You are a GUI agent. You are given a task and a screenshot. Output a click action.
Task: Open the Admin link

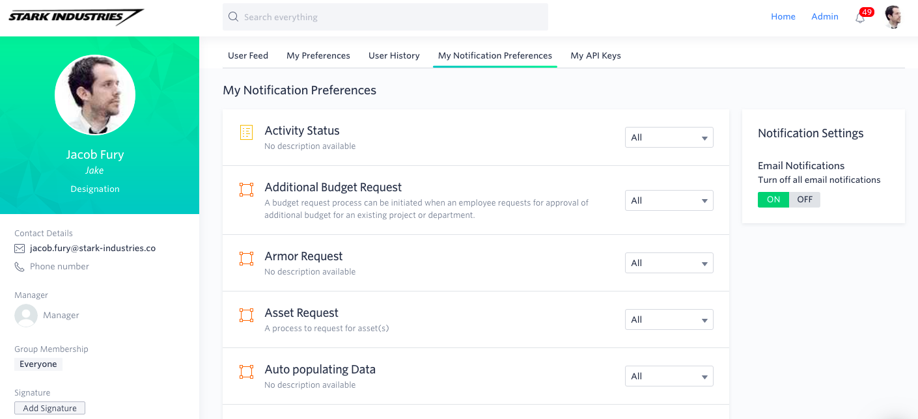825,17
